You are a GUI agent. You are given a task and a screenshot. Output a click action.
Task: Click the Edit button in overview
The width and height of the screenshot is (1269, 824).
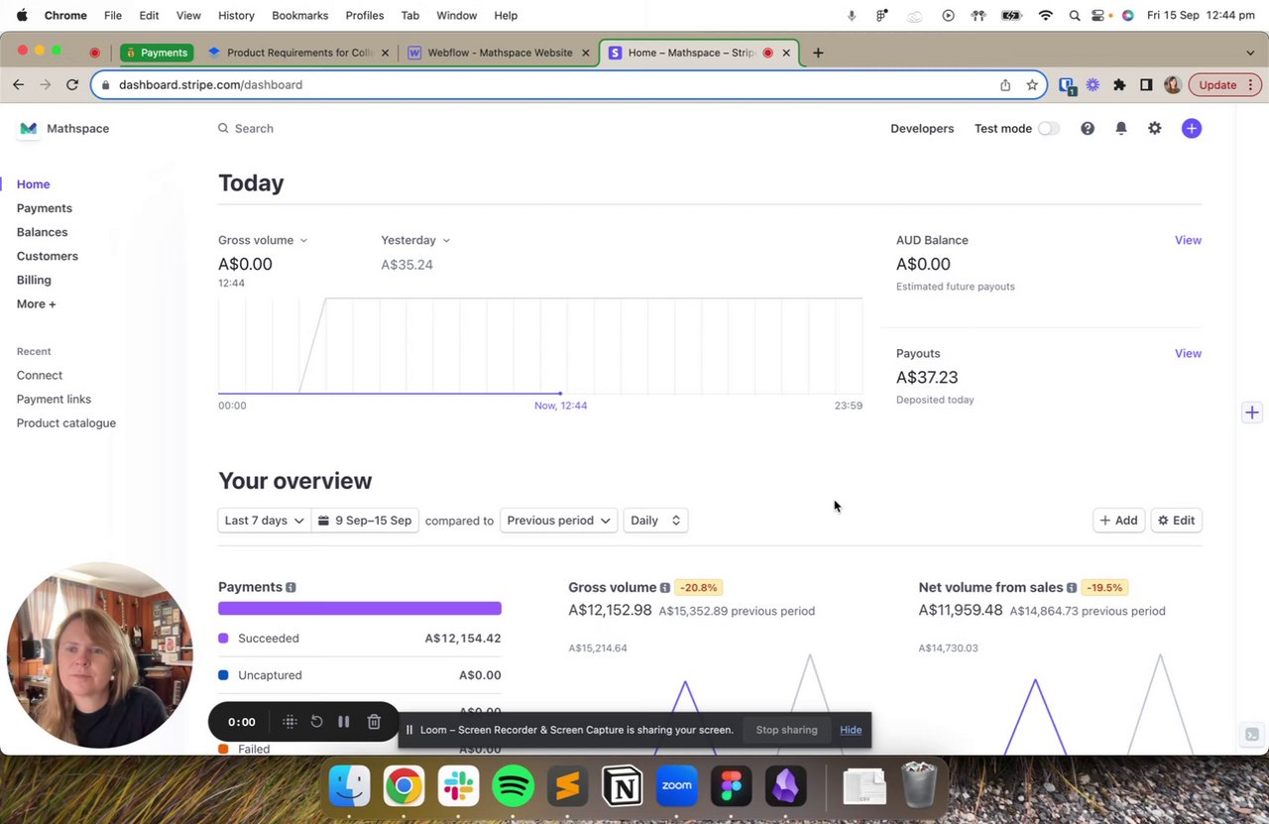point(1176,521)
